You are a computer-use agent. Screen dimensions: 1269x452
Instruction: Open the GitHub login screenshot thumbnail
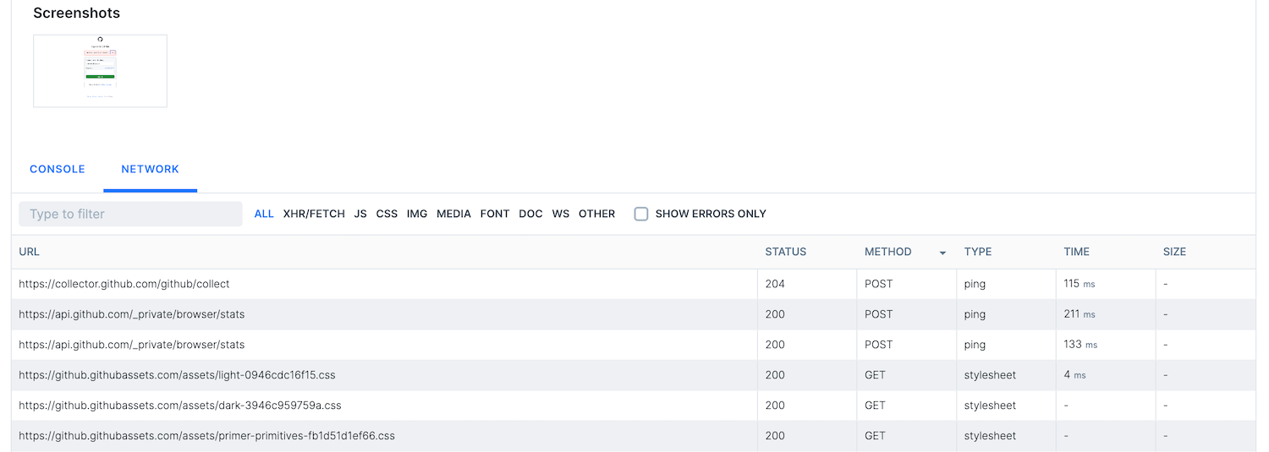coord(100,71)
